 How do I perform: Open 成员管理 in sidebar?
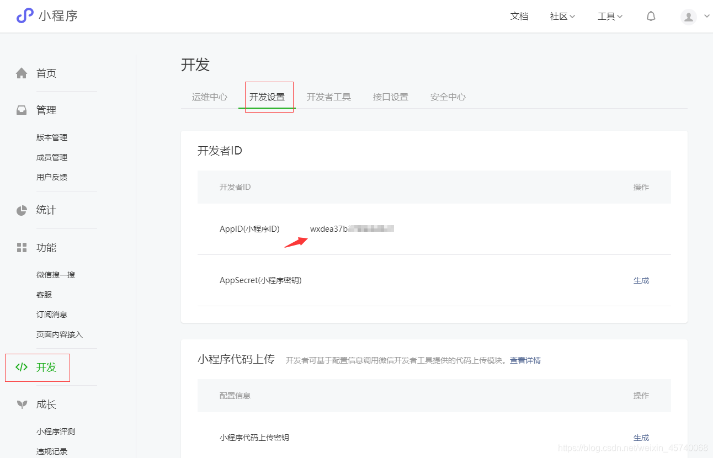[x=52, y=157]
